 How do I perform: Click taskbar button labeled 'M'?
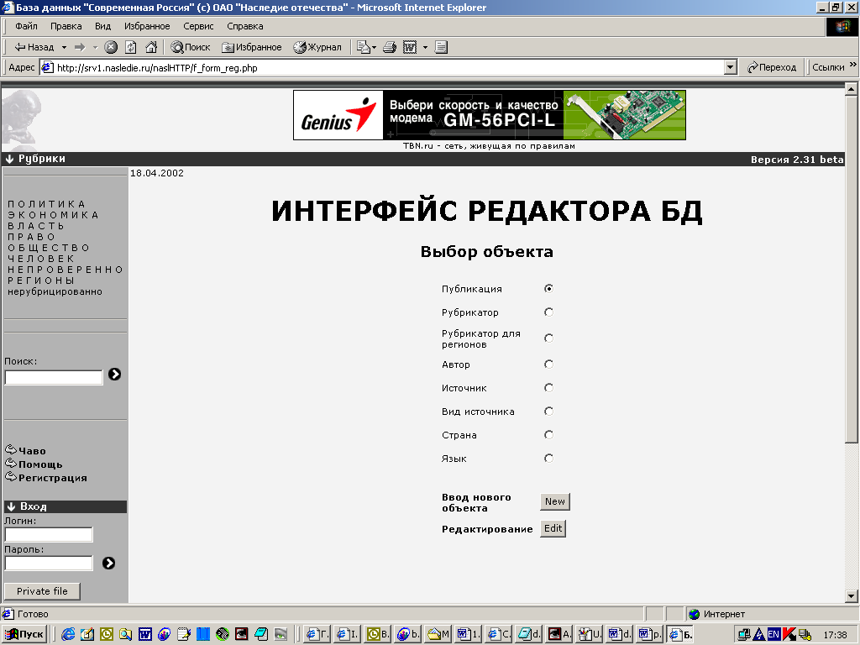click(x=438, y=634)
